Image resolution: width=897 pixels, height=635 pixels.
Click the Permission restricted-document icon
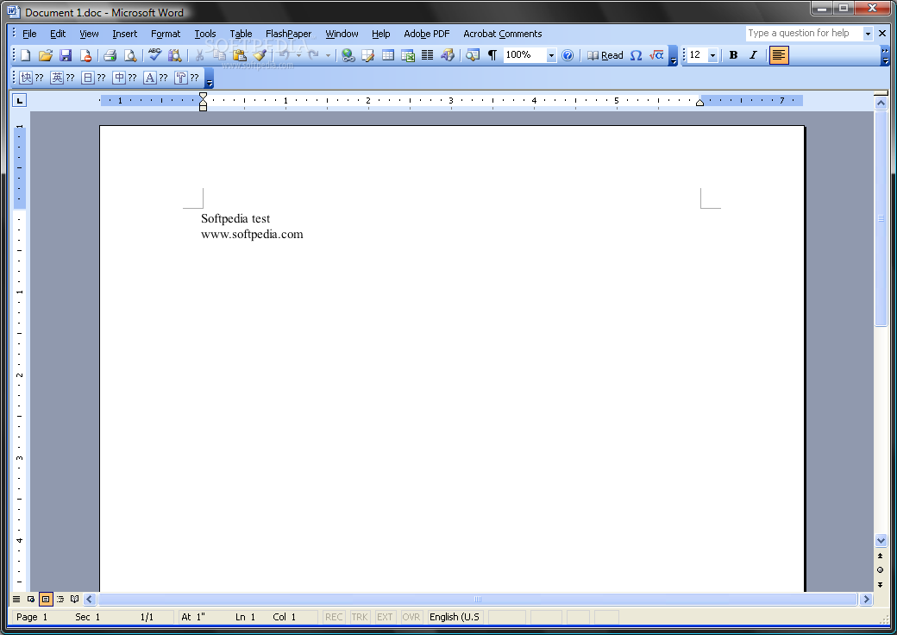(x=85, y=55)
